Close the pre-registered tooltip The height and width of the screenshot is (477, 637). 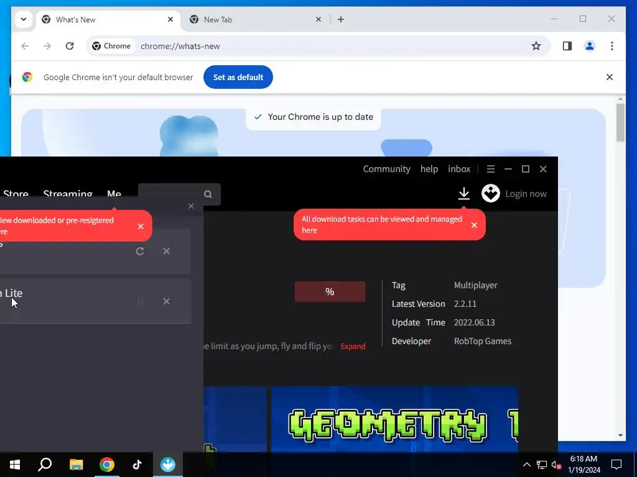141,226
